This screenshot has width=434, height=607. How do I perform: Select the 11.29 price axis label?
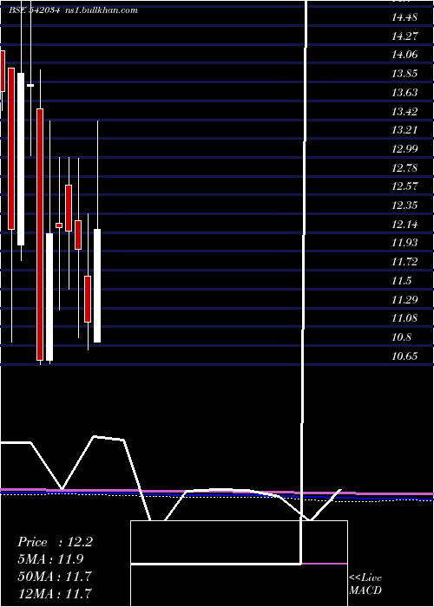[404, 300]
